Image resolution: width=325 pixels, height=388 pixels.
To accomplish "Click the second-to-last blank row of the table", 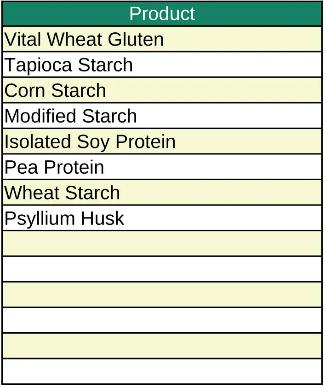I will coord(162,346).
